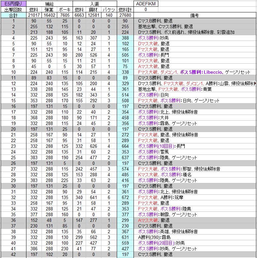This screenshot has height=258, width=257.
Task: Click total steel value 12581
Action: (93, 15)
